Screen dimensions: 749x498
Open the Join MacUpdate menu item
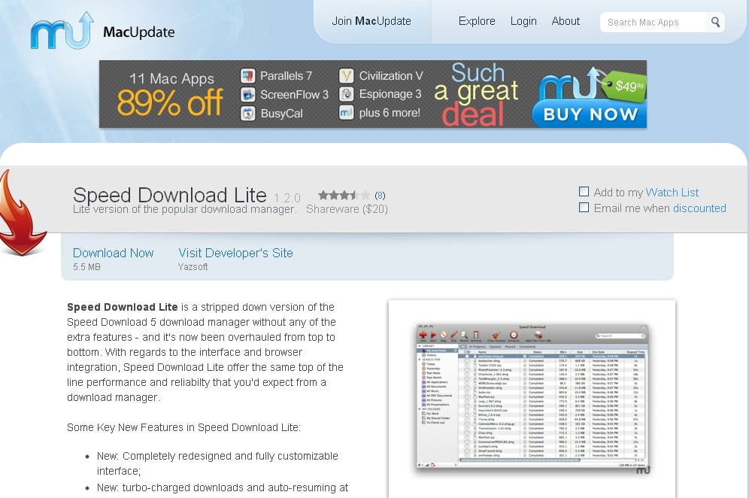point(371,21)
